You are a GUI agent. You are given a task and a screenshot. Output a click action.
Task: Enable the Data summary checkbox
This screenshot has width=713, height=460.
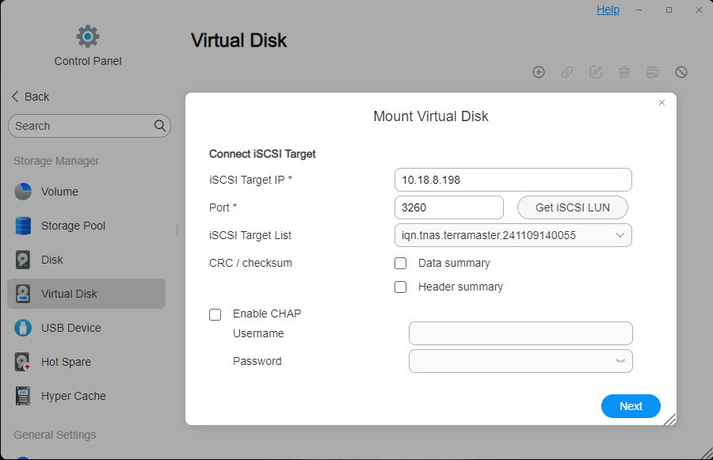[x=401, y=263]
